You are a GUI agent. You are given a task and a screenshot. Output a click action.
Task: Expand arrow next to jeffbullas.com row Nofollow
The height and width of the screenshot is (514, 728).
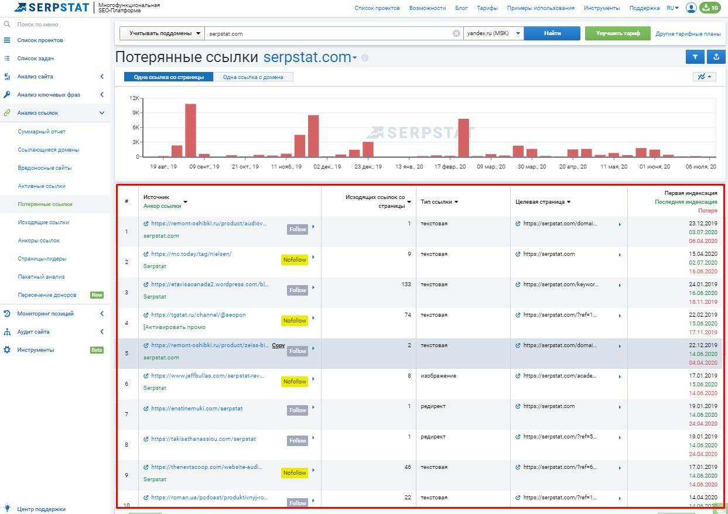[313, 379]
